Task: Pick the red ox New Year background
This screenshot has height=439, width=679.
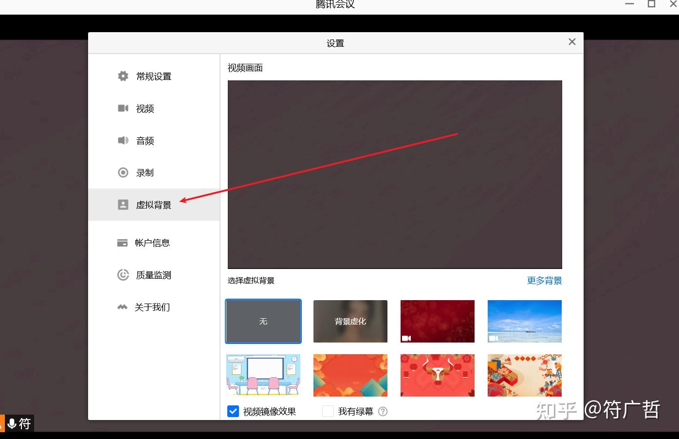Action: [x=437, y=375]
